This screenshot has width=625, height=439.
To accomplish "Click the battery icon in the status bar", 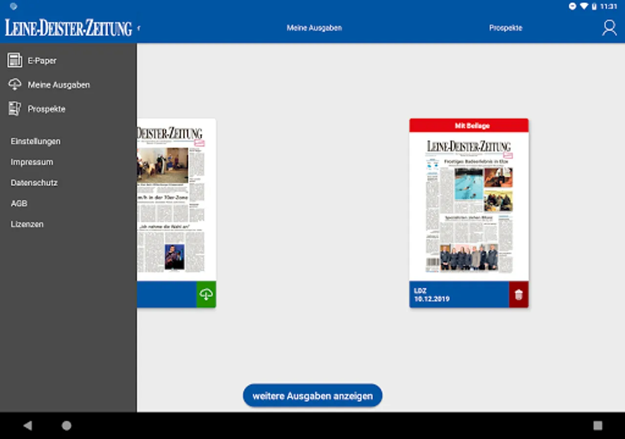I will point(594,6).
